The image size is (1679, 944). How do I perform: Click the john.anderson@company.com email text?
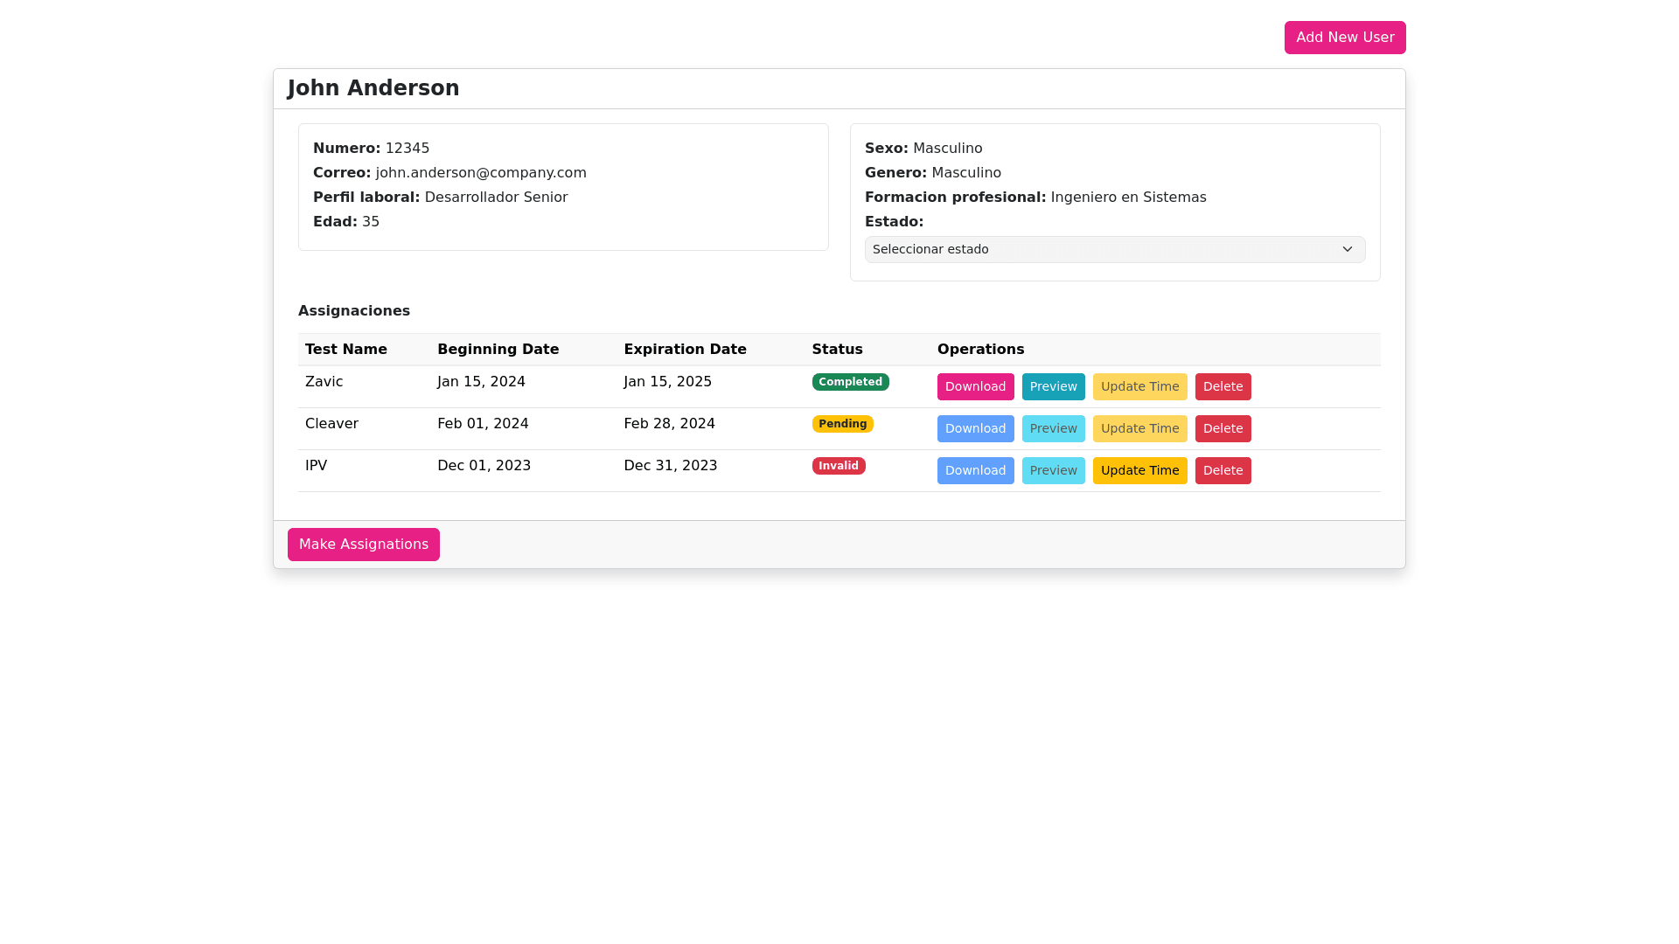click(481, 173)
